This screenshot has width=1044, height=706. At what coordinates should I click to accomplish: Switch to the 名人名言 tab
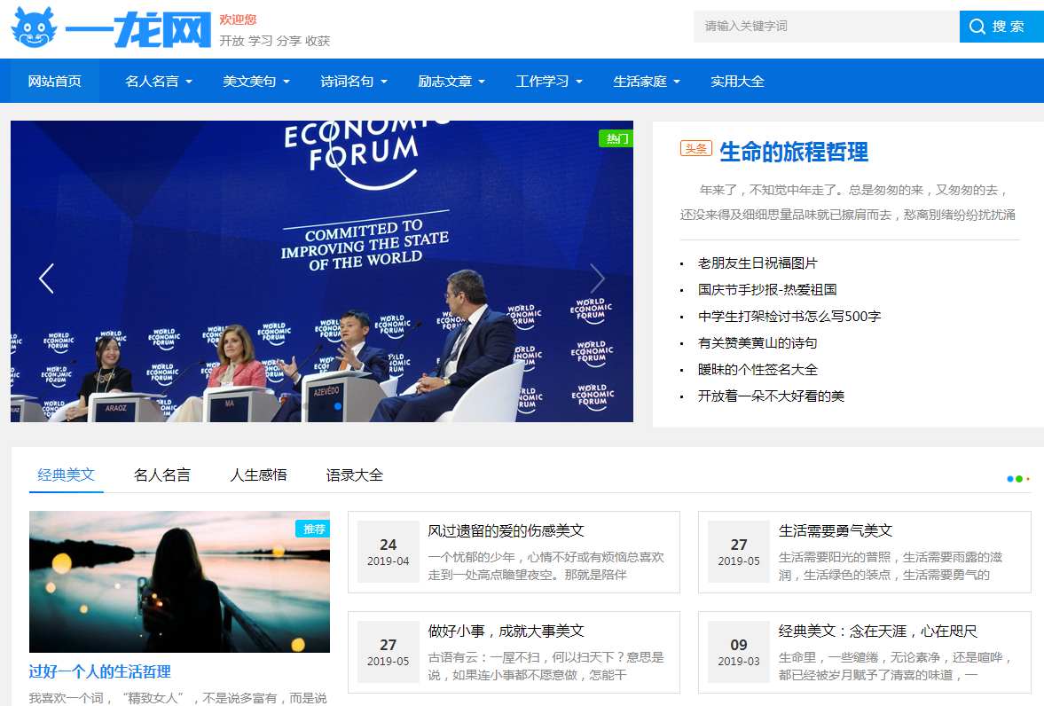162,475
